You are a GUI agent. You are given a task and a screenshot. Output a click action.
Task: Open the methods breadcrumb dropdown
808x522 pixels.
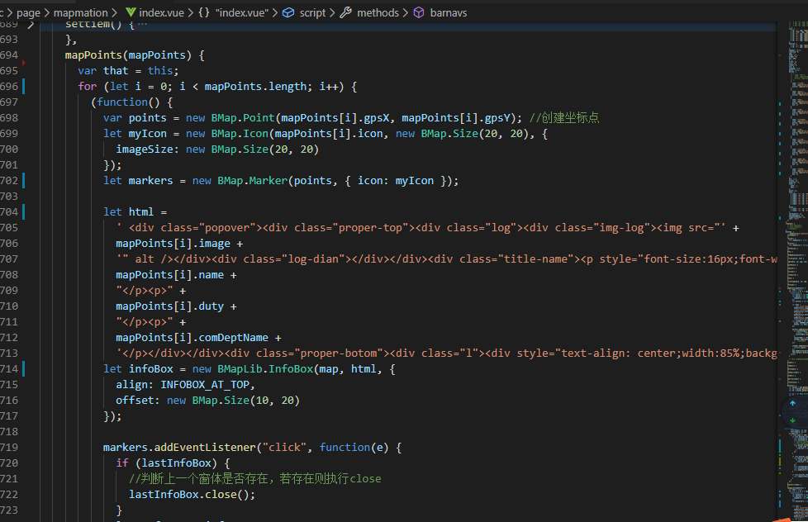[378, 12]
